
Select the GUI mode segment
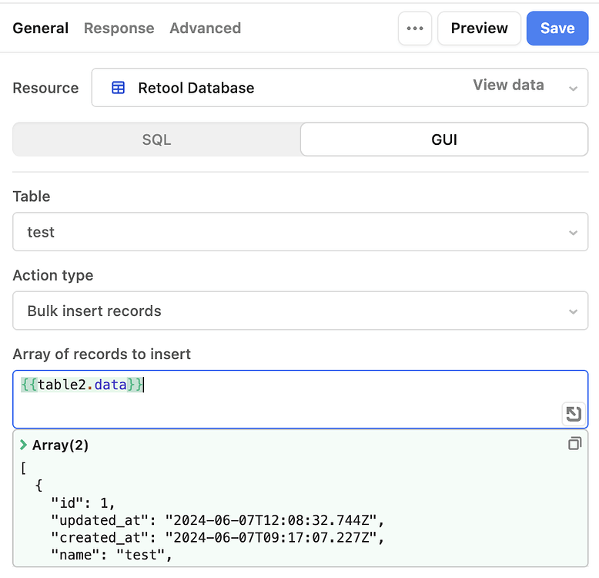[444, 139]
